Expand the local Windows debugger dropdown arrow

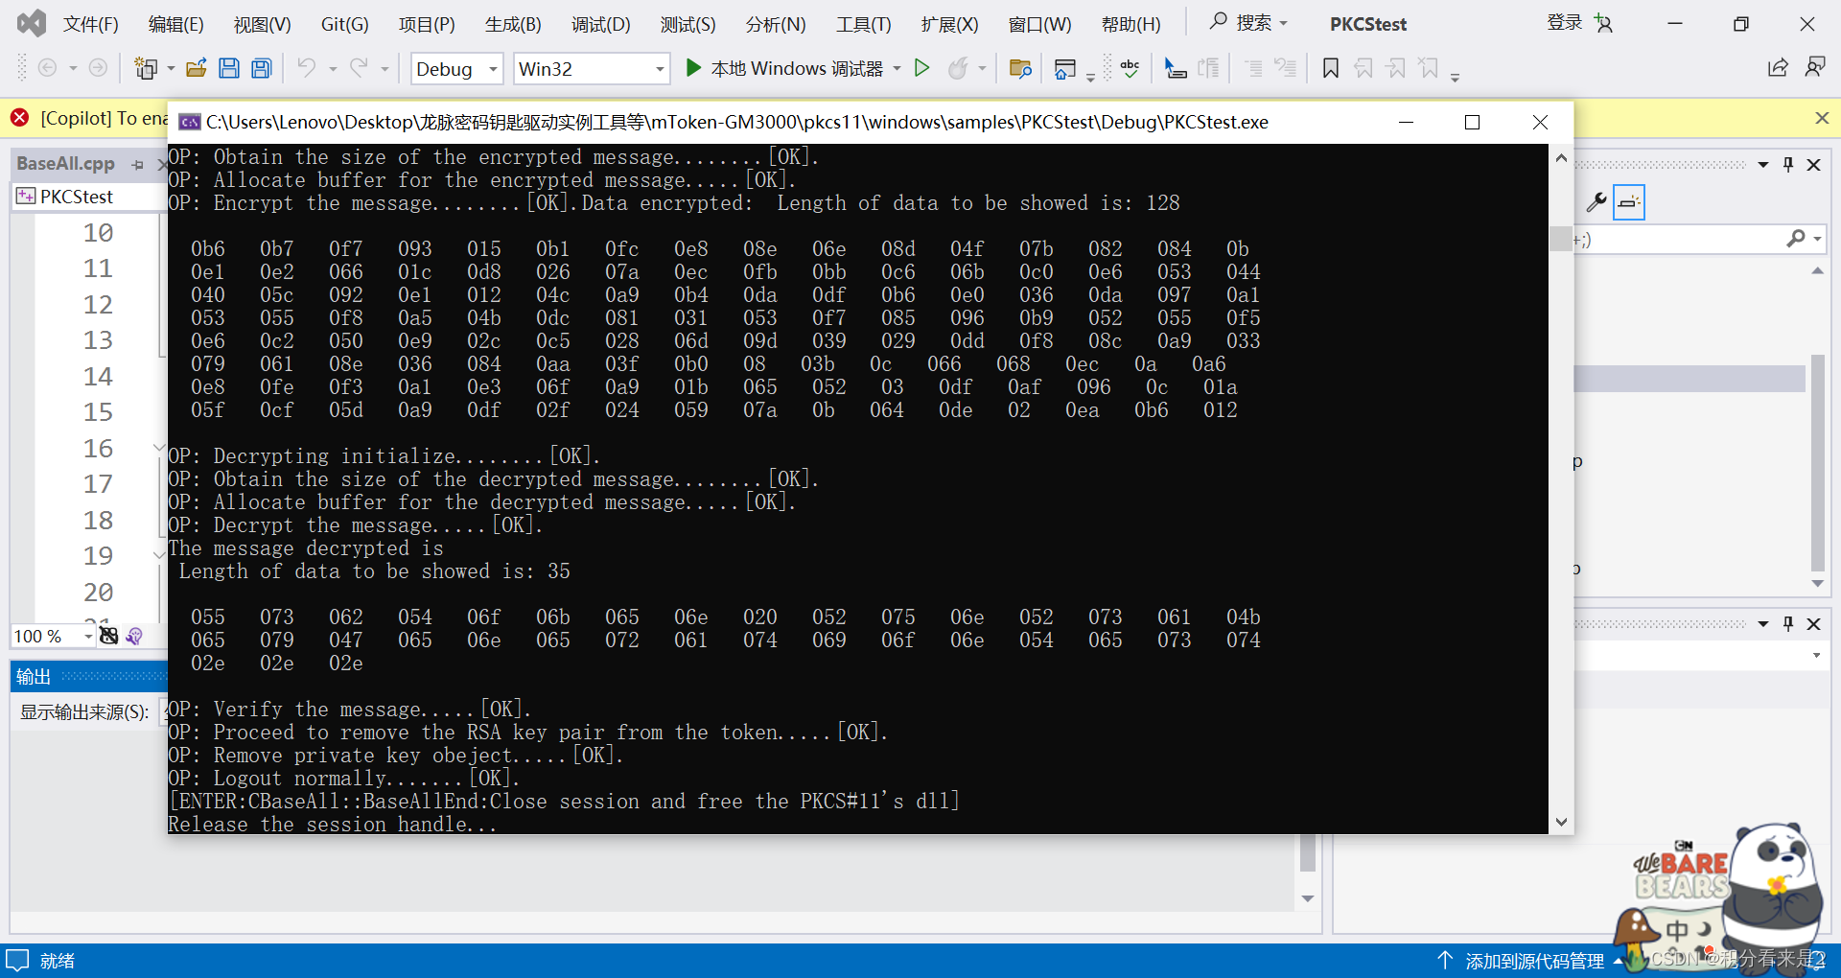(x=897, y=69)
